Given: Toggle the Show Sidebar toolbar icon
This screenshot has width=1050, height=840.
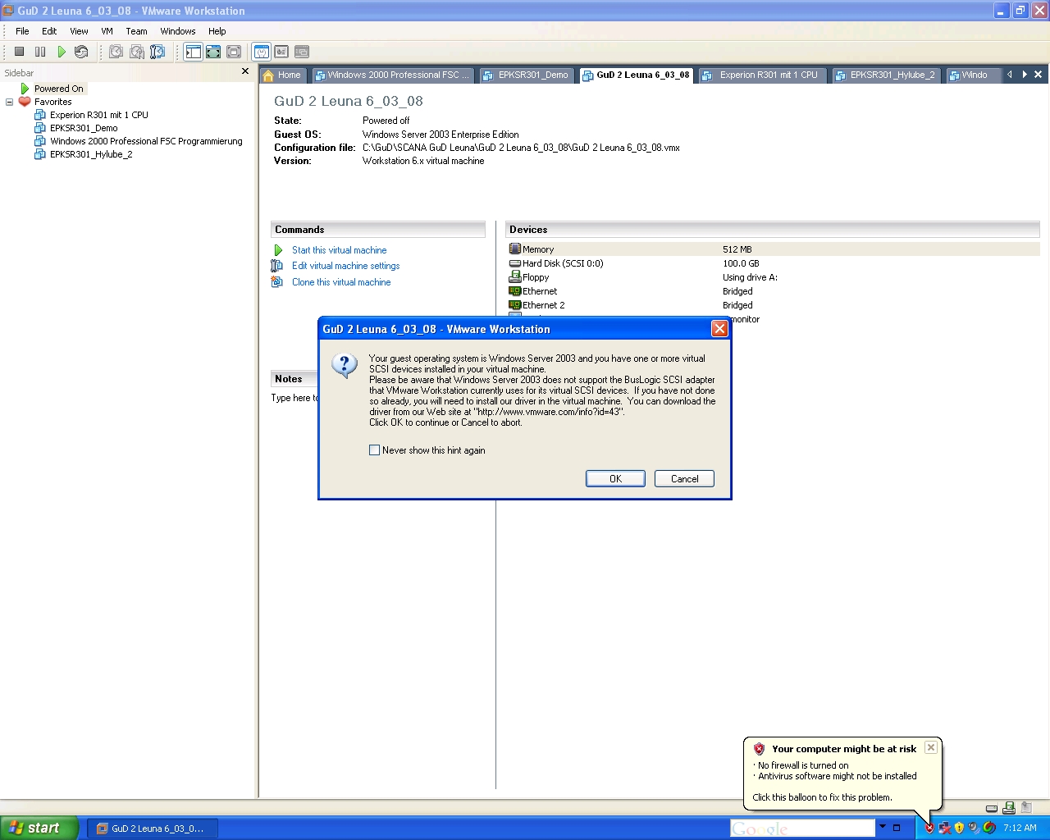Looking at the screenshot, I should [193, 52].
